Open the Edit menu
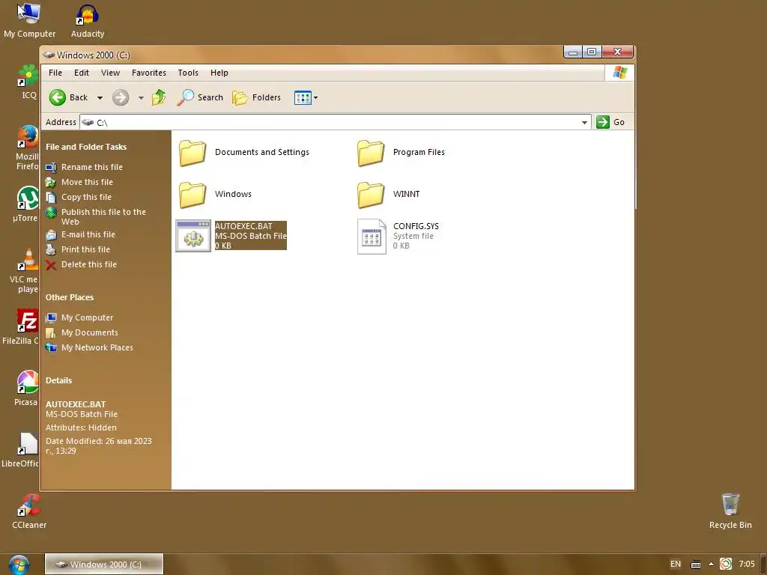 pos(81,73)
